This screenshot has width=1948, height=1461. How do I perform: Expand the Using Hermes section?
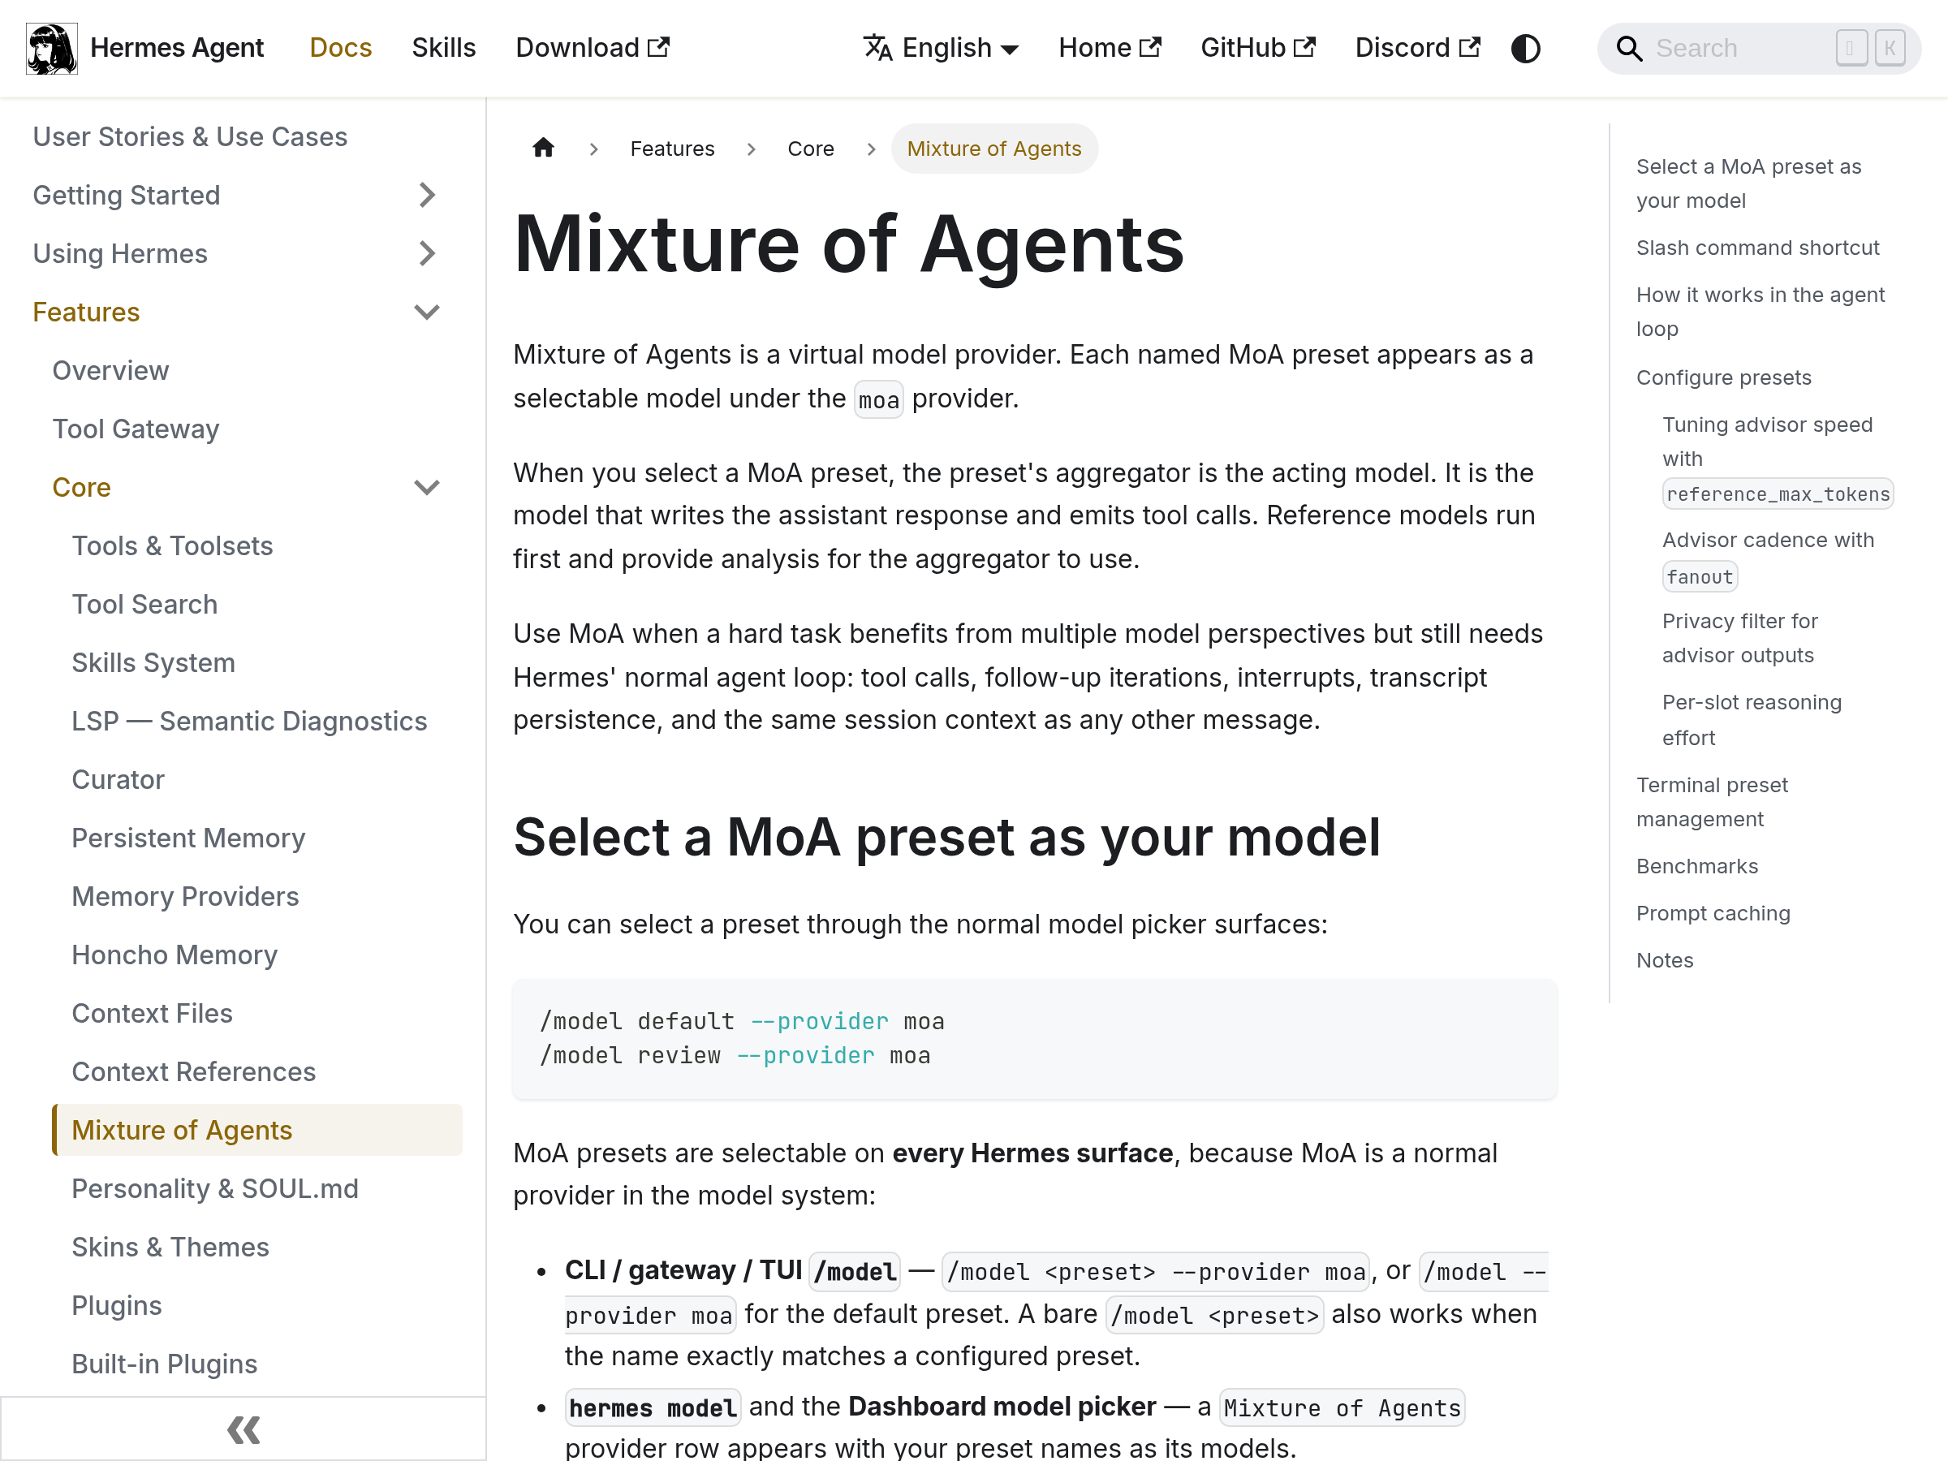coord(427,253)
